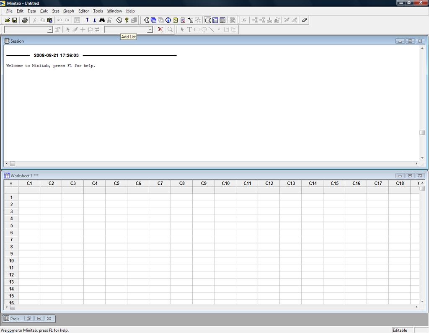Click the yellow Show History icon

pos(176,20)
